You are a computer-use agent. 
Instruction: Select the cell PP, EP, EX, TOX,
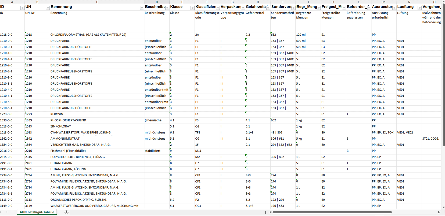pyautogui.click(x=384, y=133)
